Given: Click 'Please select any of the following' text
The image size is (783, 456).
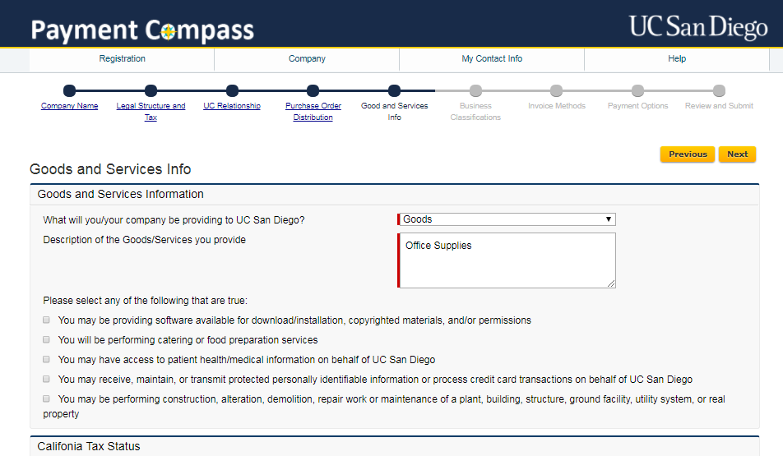Looking at the screenshot, I should [x=146, y=301].
